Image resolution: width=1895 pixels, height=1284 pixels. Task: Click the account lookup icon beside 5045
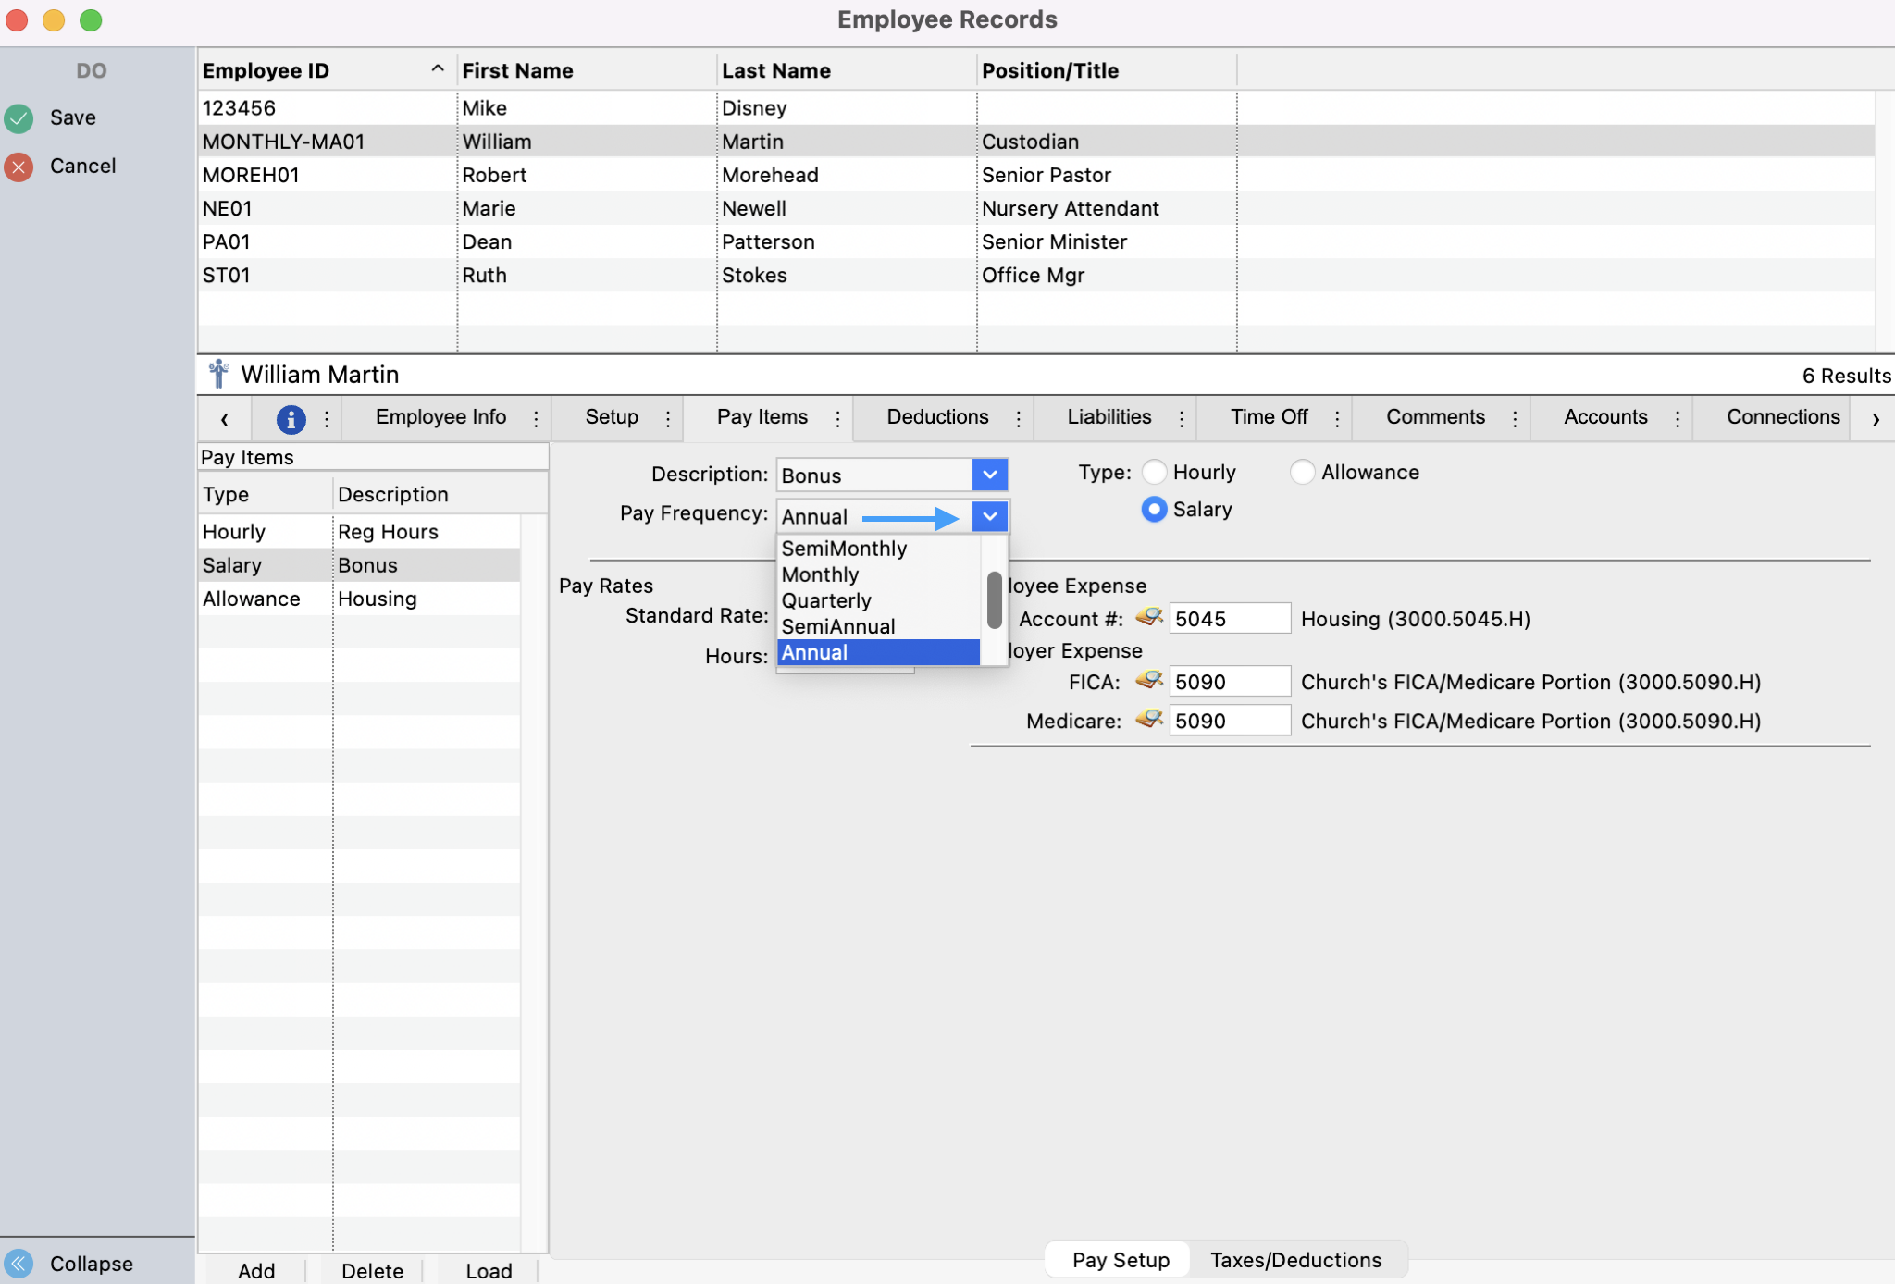1148,617
